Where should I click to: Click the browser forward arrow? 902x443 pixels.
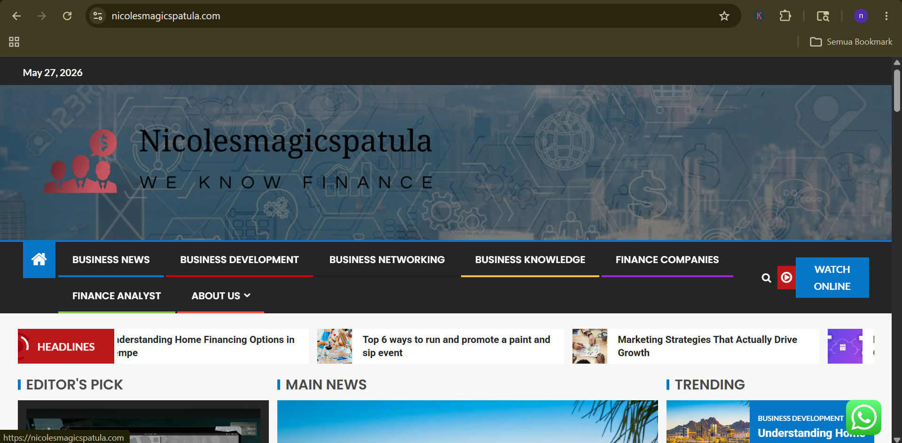pos(42,16)
